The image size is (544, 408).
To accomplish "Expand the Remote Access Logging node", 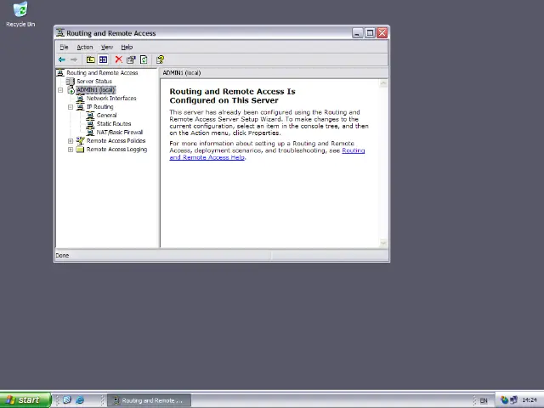I will coord(71,150).
